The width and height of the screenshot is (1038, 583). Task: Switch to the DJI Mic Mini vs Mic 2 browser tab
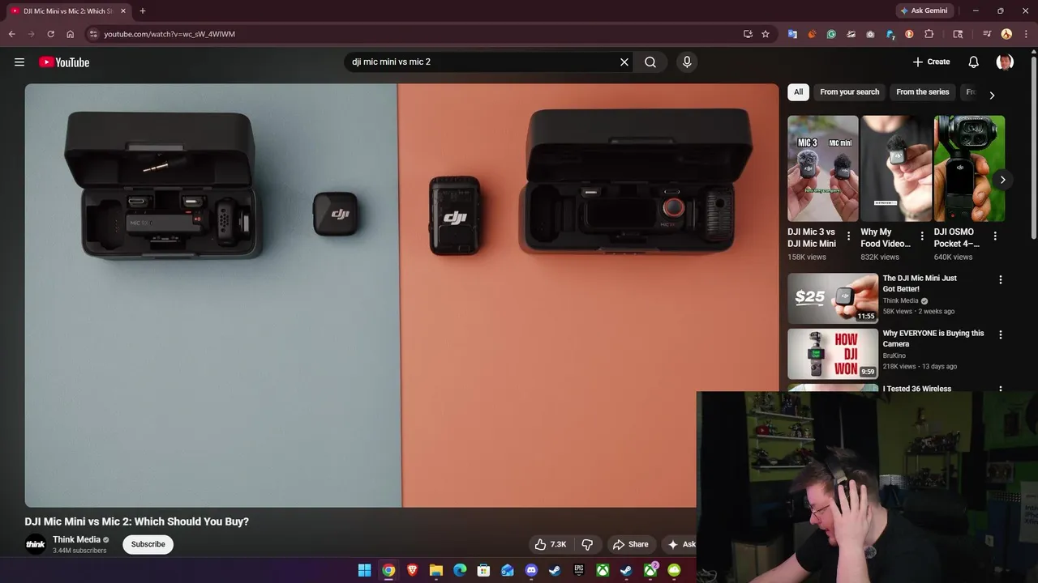pos(67,11)
